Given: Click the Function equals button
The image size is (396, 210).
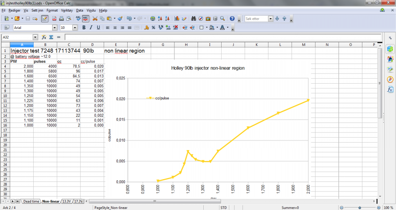Looking at the screenshot, I should point(59,37).
